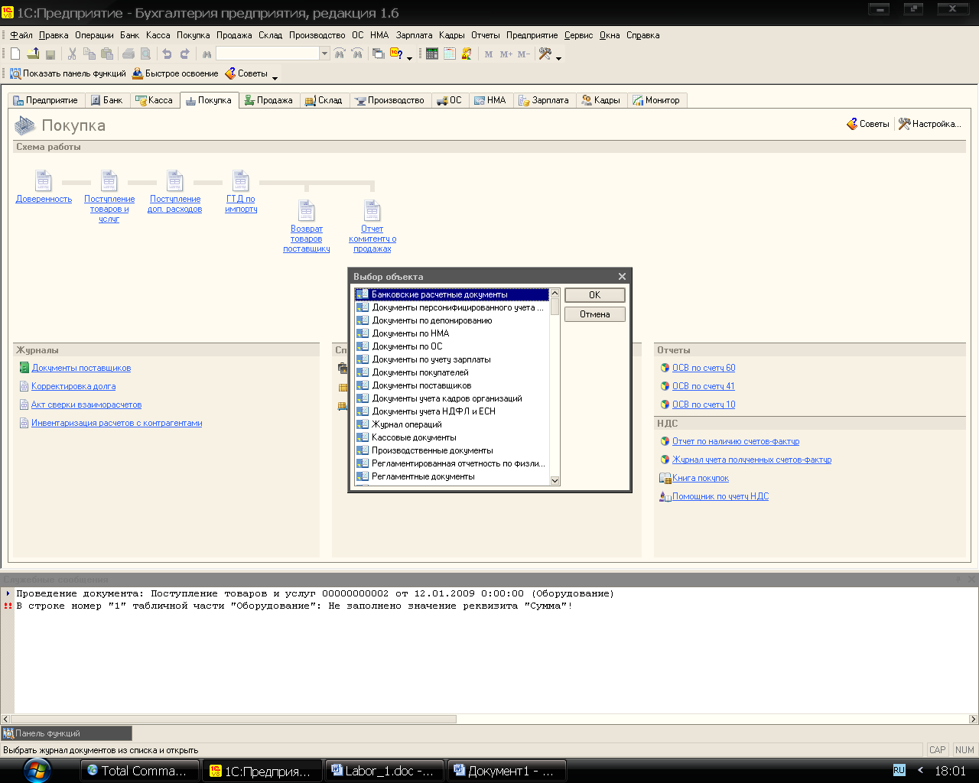Click the RU language indicator in tray
This screenshot has height=783, width=979.
coord(899,770)
